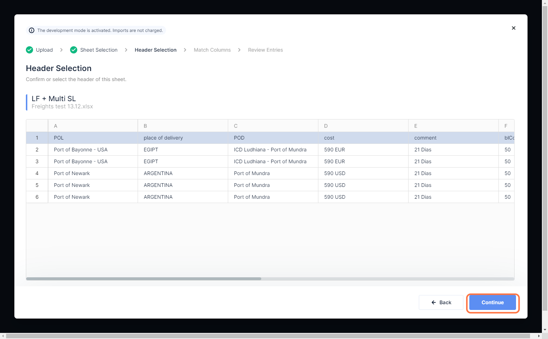
Task: Click the browser's vertical scroll down arrow
Action: click(545, 330)
